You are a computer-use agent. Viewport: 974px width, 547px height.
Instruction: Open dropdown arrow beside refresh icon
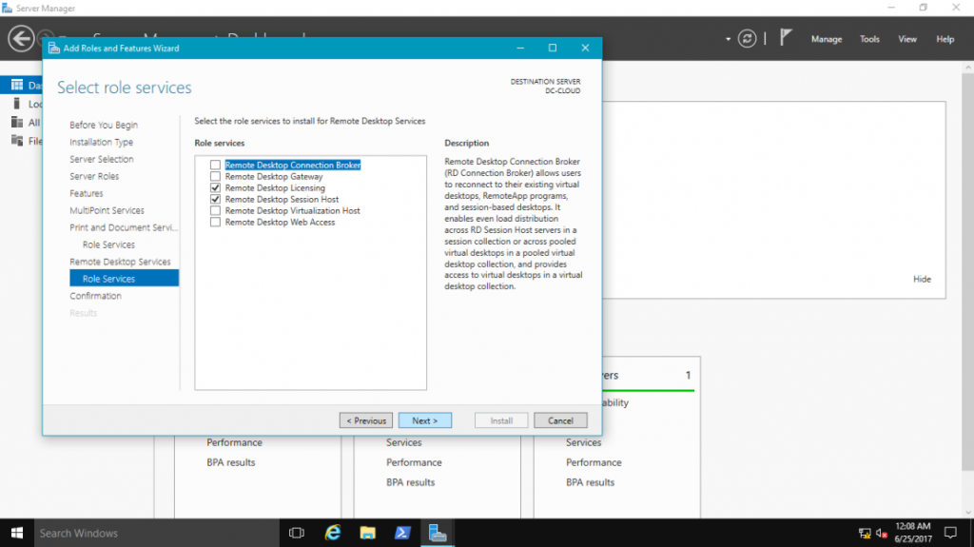(728, 39)
